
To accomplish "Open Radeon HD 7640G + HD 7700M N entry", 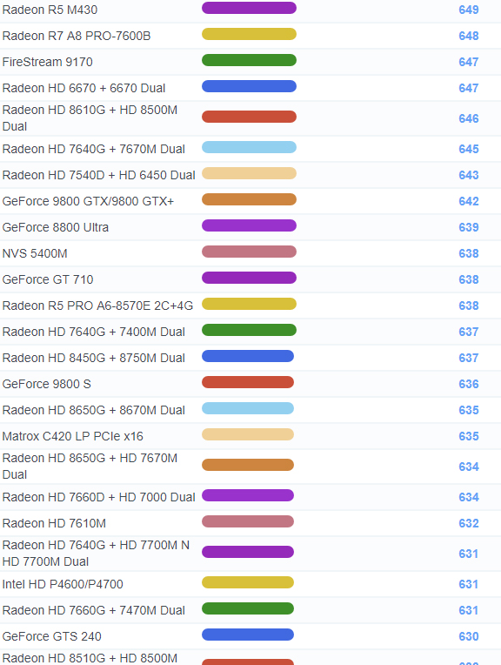I will [x=96, y=554].
